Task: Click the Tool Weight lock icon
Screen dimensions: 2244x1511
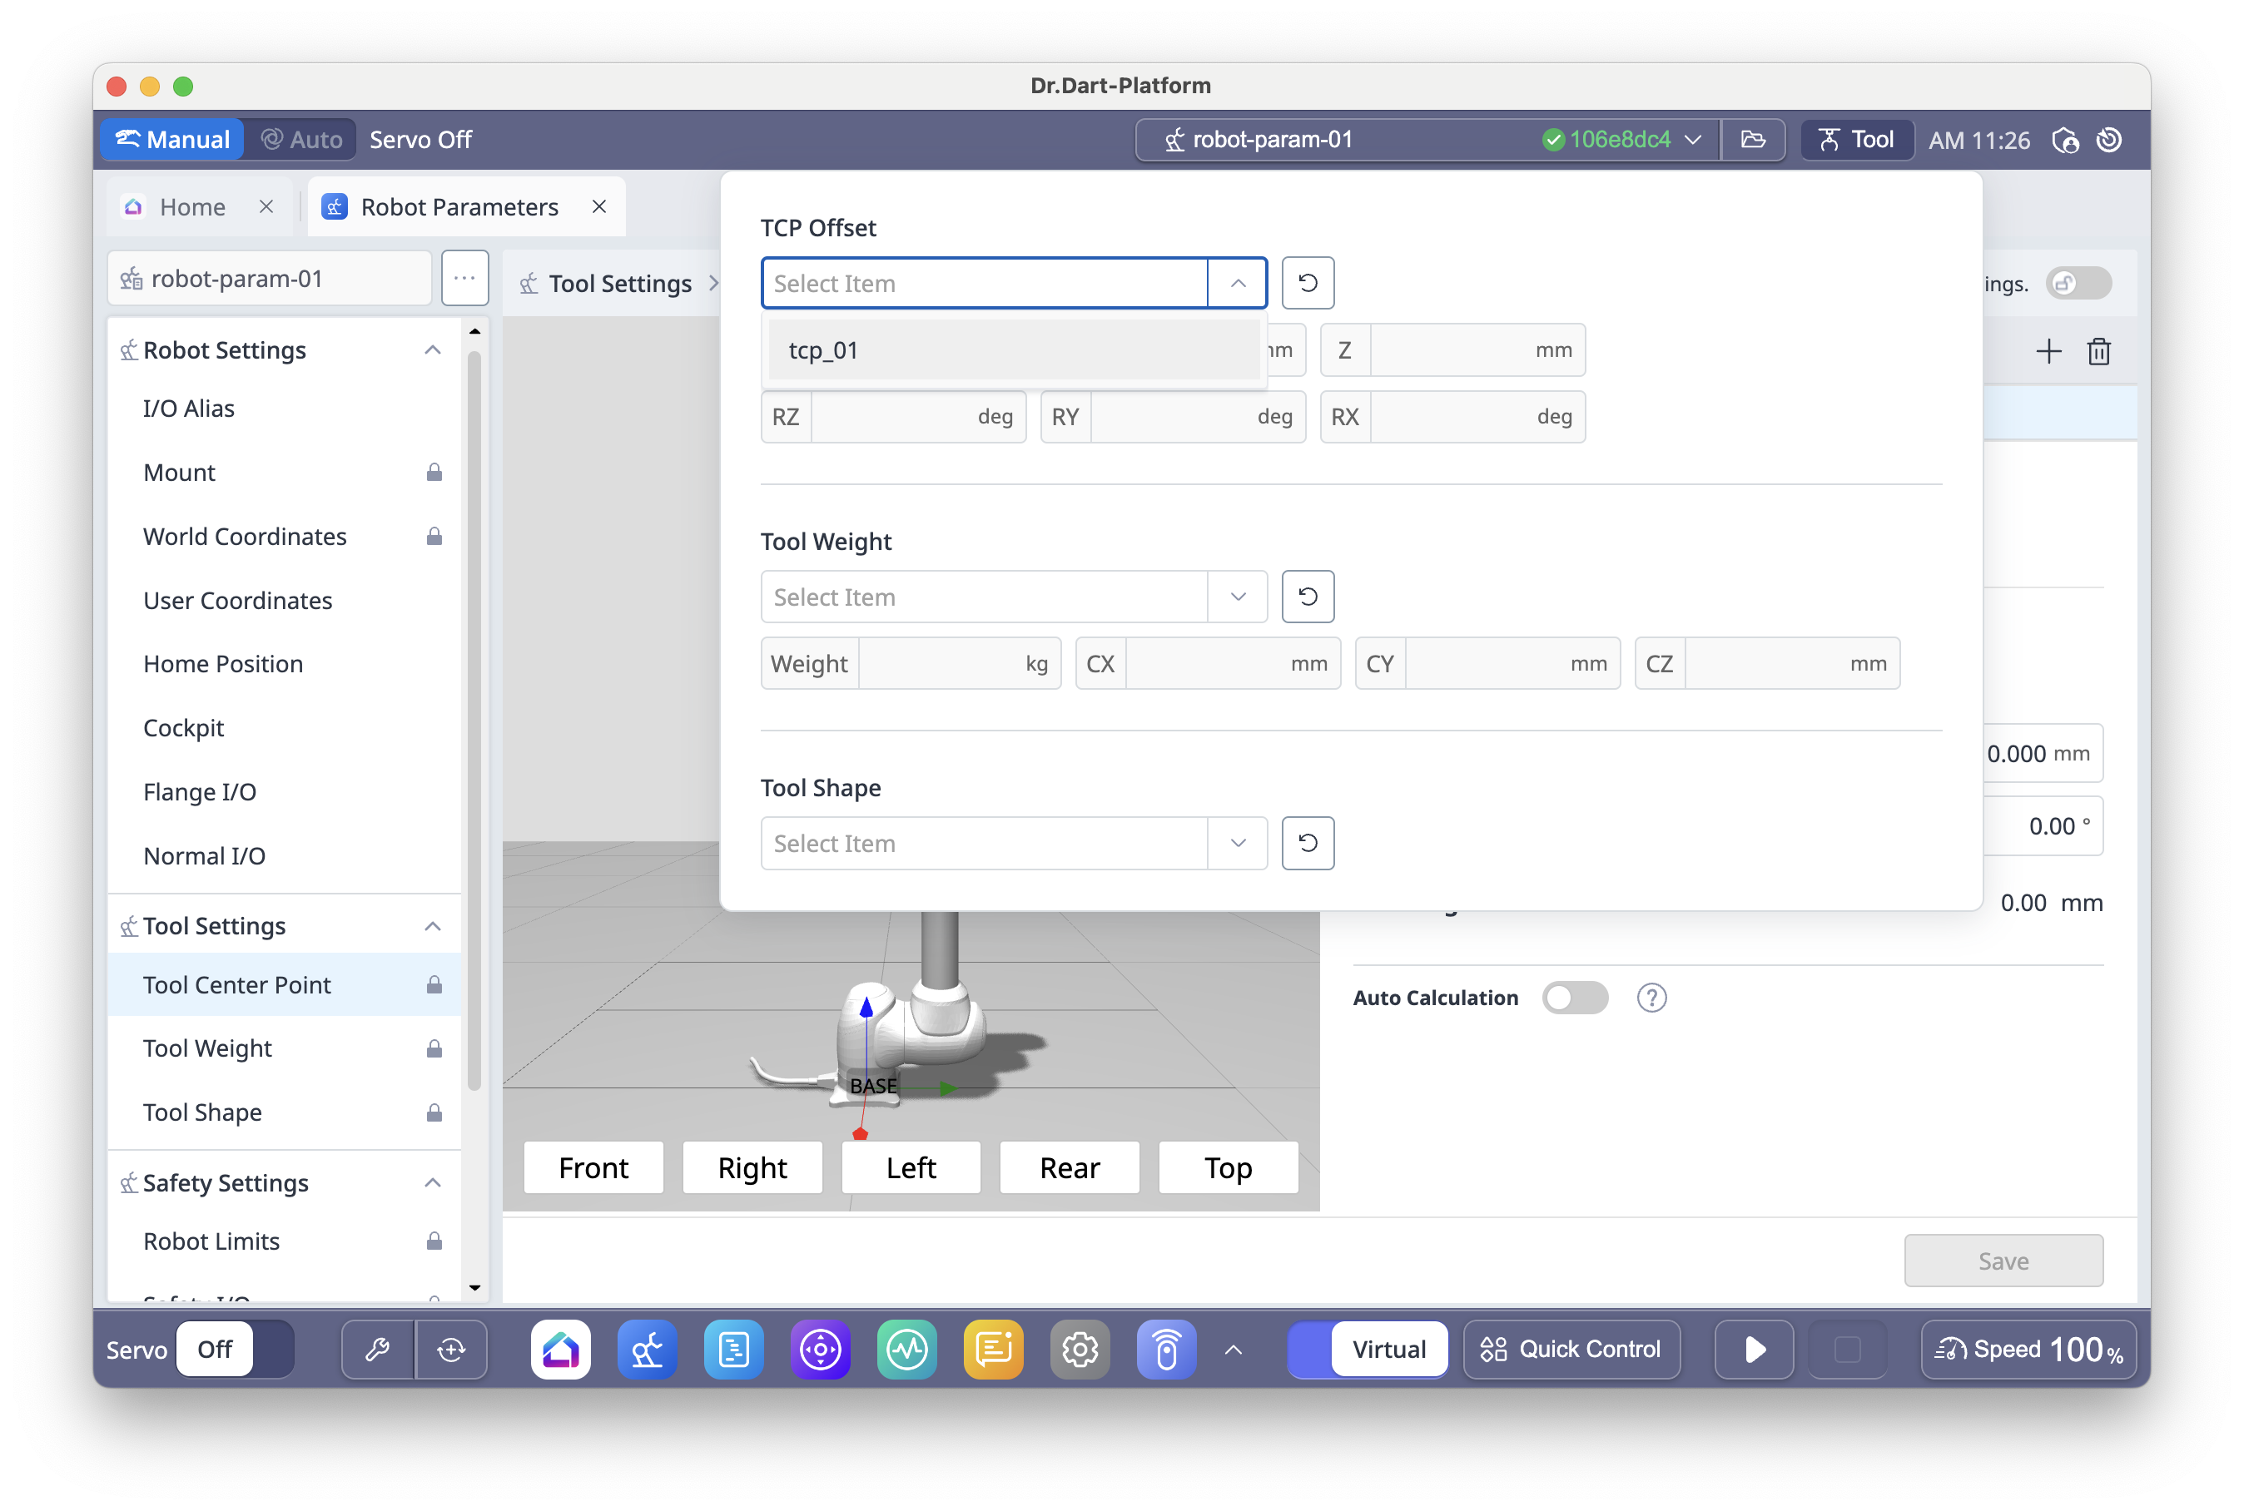Action: (434, 1048)
